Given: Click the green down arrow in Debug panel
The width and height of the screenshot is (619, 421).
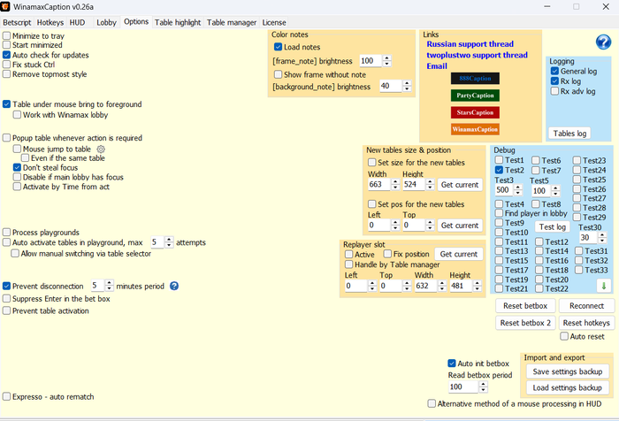Looking at the screenshot, I should 604,286.
